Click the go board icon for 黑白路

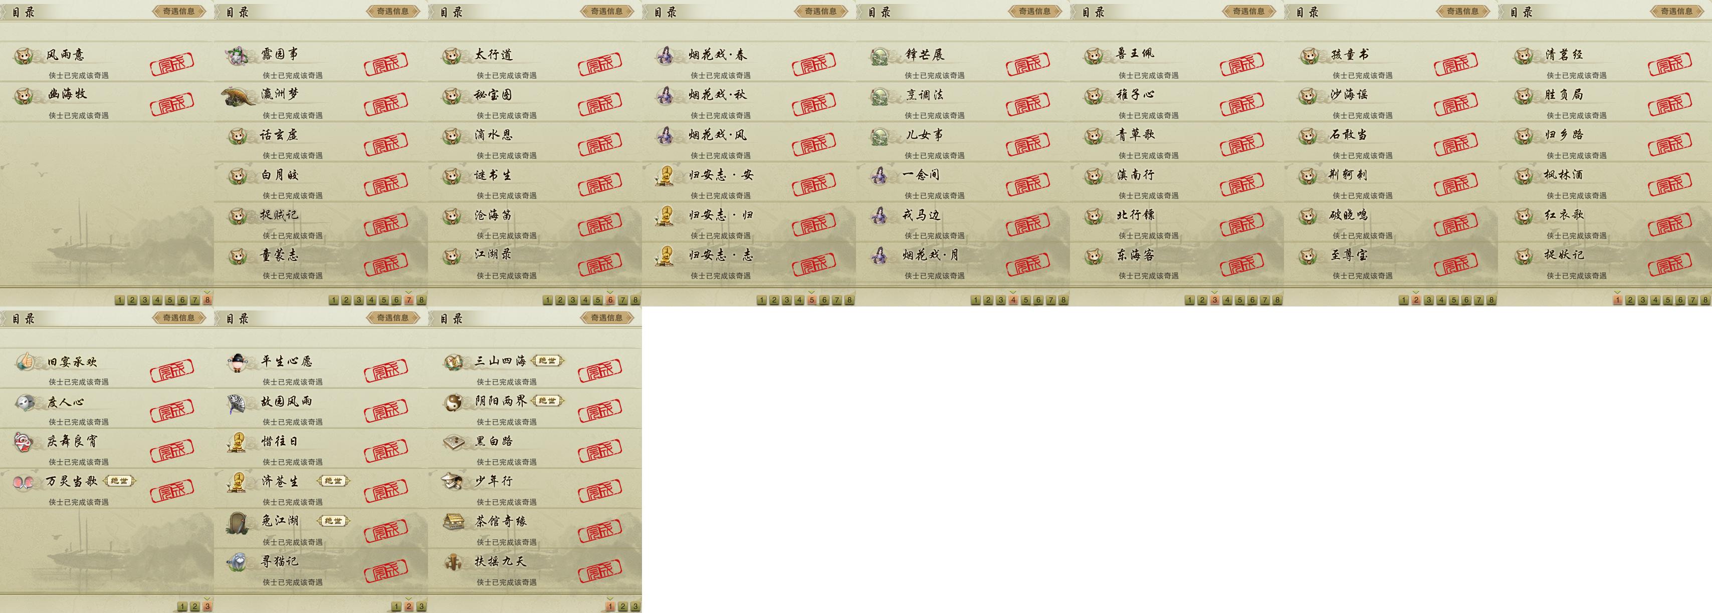click(x=453, y=442)
